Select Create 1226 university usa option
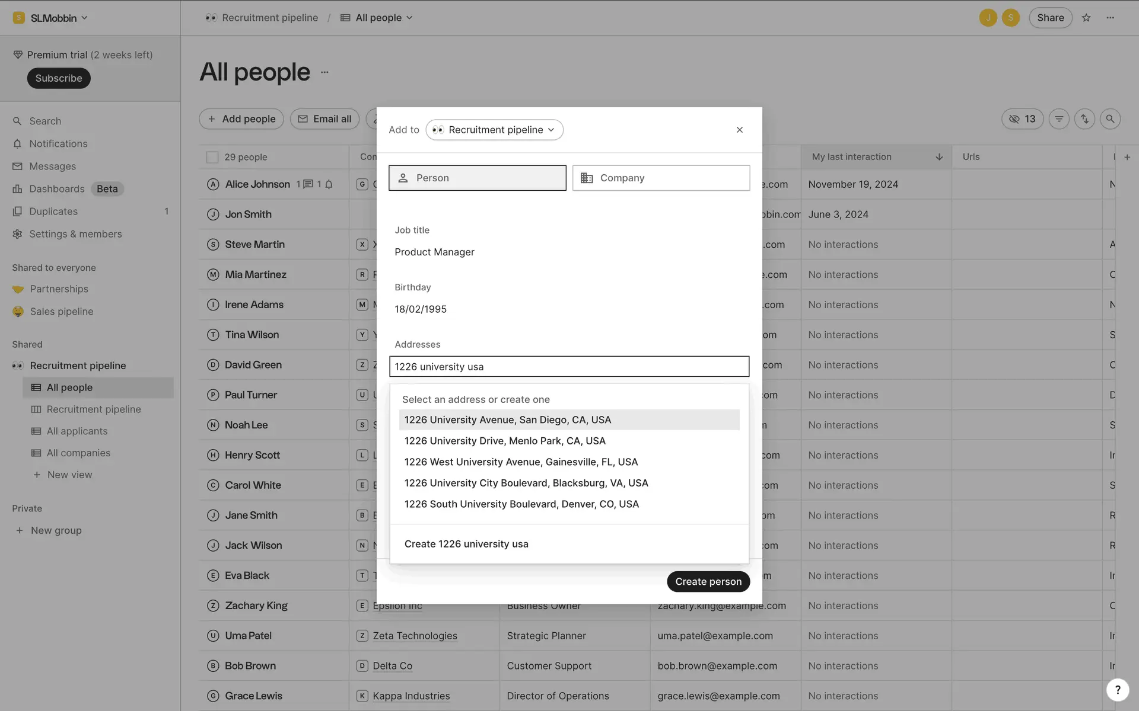The width and height of the screenshot is (1139, 711). [466, 544]
